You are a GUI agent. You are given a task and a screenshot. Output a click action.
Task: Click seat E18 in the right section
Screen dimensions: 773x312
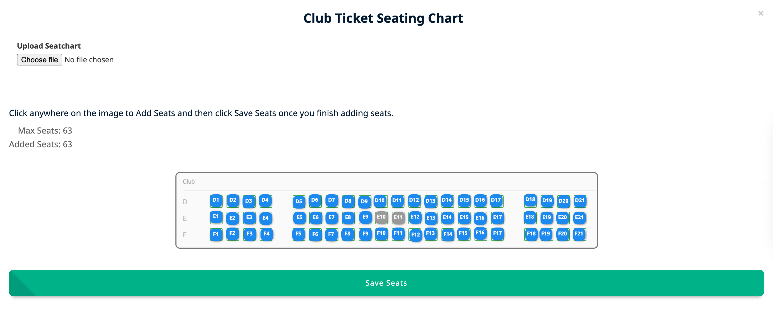coord(530,218)
